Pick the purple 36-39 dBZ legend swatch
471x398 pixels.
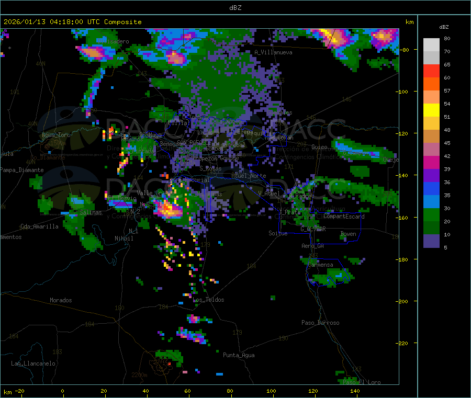coord(431,176)
